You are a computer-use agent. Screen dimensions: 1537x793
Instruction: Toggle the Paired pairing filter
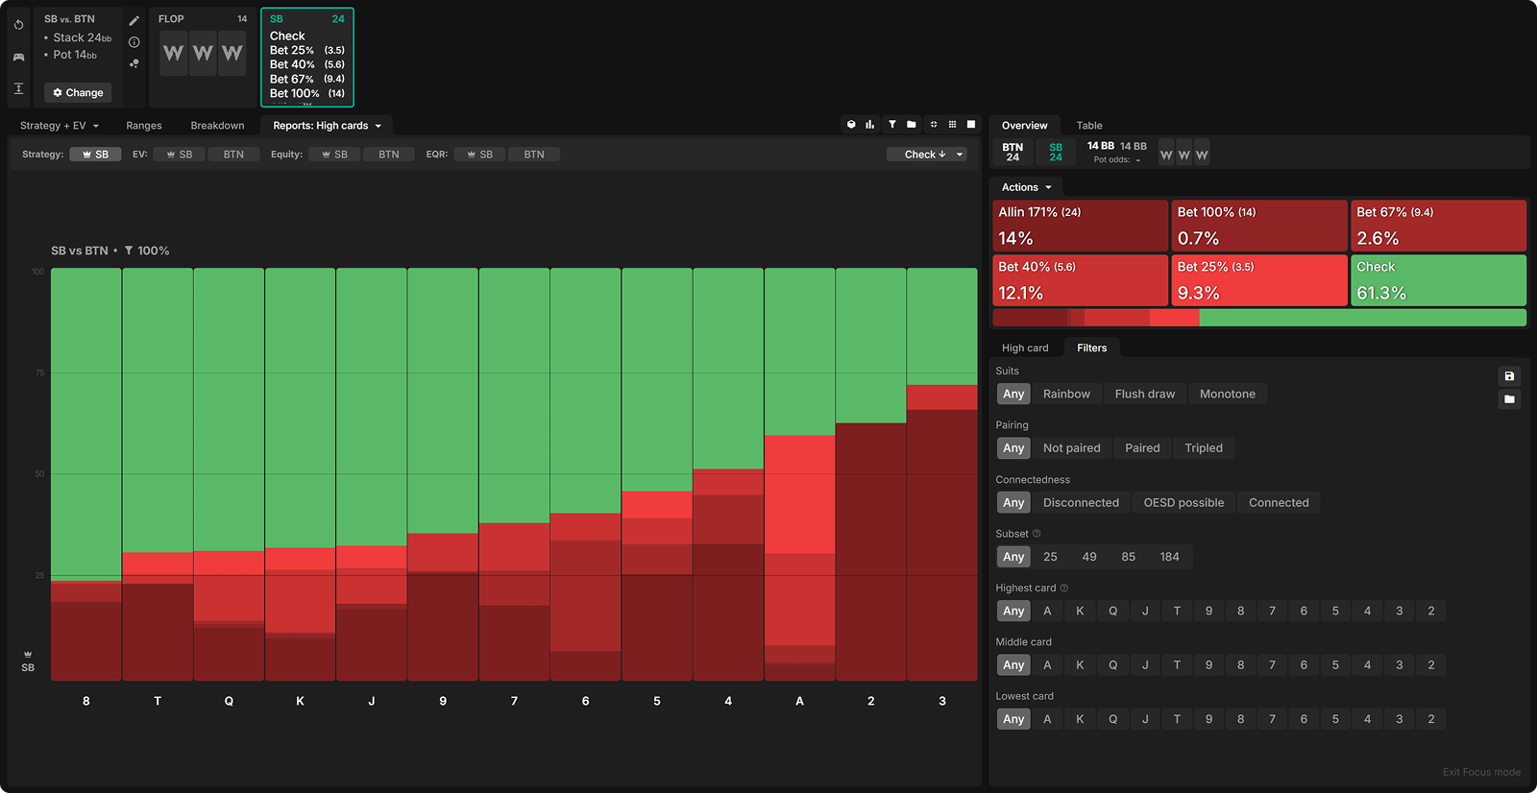tap(1142, 448)
